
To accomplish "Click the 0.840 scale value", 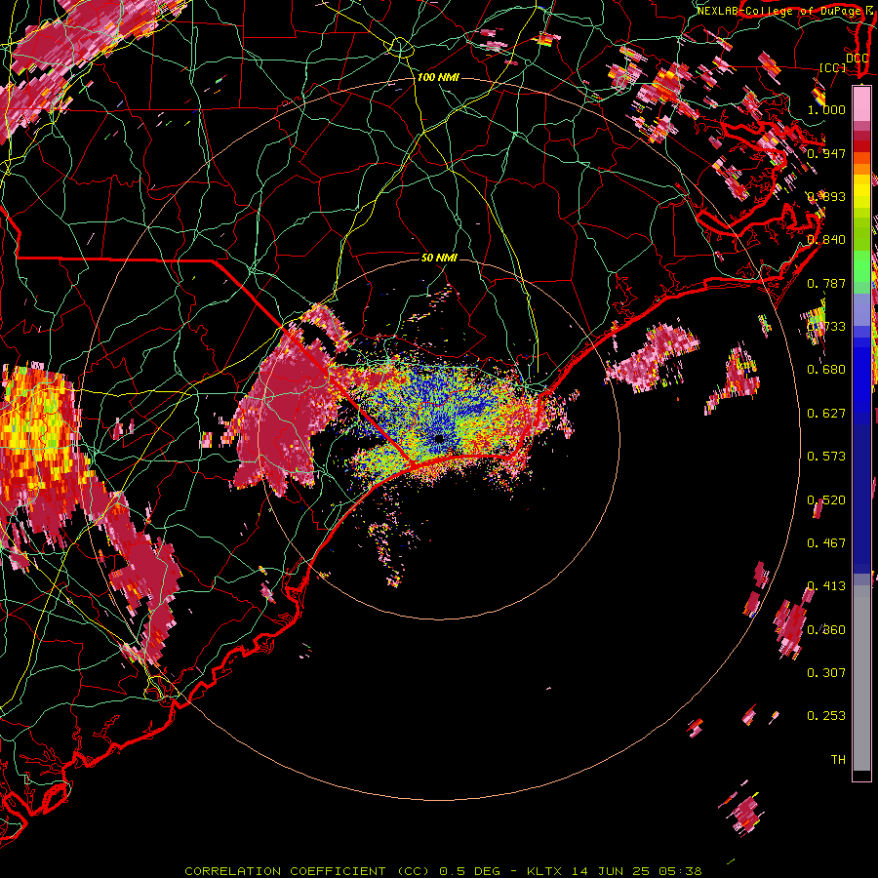I will tap(826, 240).
